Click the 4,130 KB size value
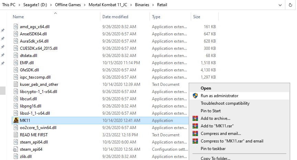Image resolution: width=297 pixels, height=160 pixels. point(208,70)
